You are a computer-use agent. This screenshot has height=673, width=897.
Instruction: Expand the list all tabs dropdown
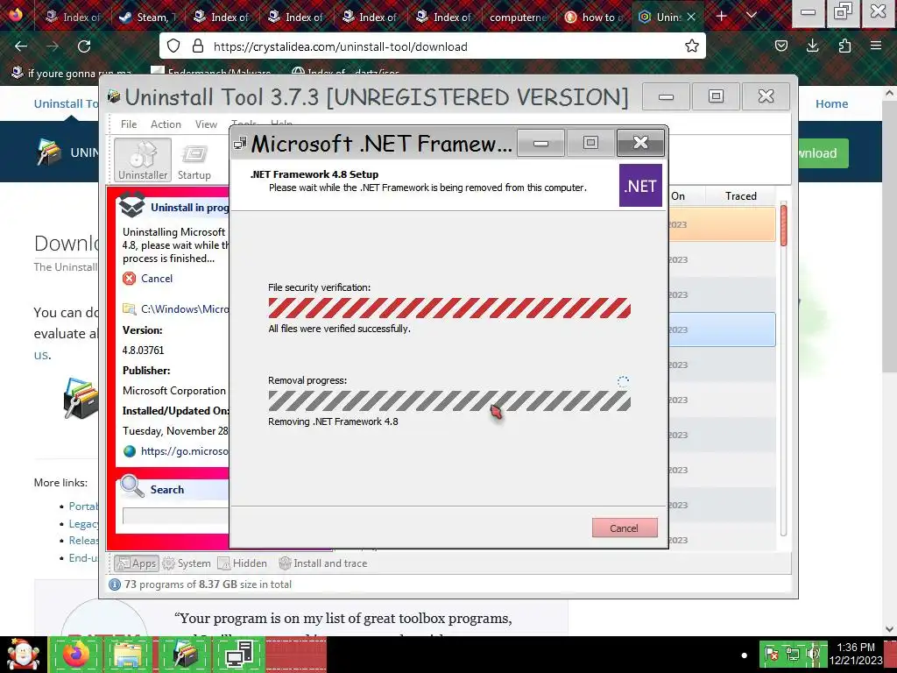pos(752,16)
